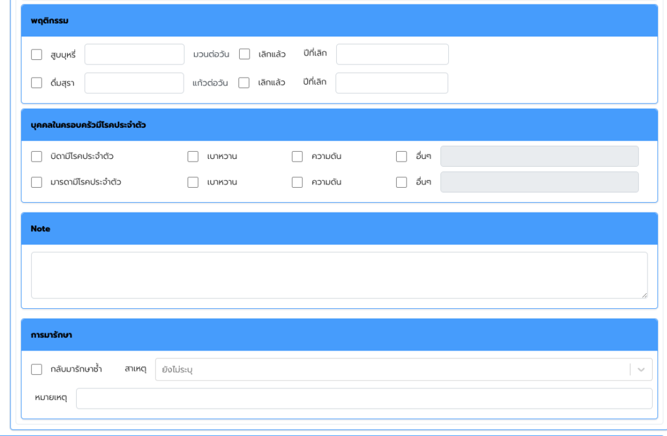Check the ดื่มสุรา (alcohol) checkbox

pyautogui.click(x=37, y=83)
